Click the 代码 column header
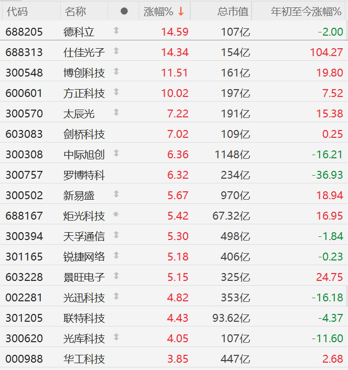Viewport: 348px width, 370px height. coord(17,12)
